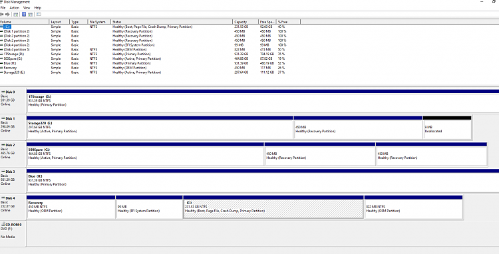This screenshot has width=499, height=254.
Task: Select the 1TStorage (D:) partition on Disk 0
Action: (263, 101)
